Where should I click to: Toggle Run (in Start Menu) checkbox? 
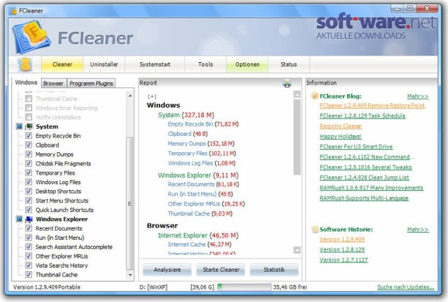click(x=28, y=237)
